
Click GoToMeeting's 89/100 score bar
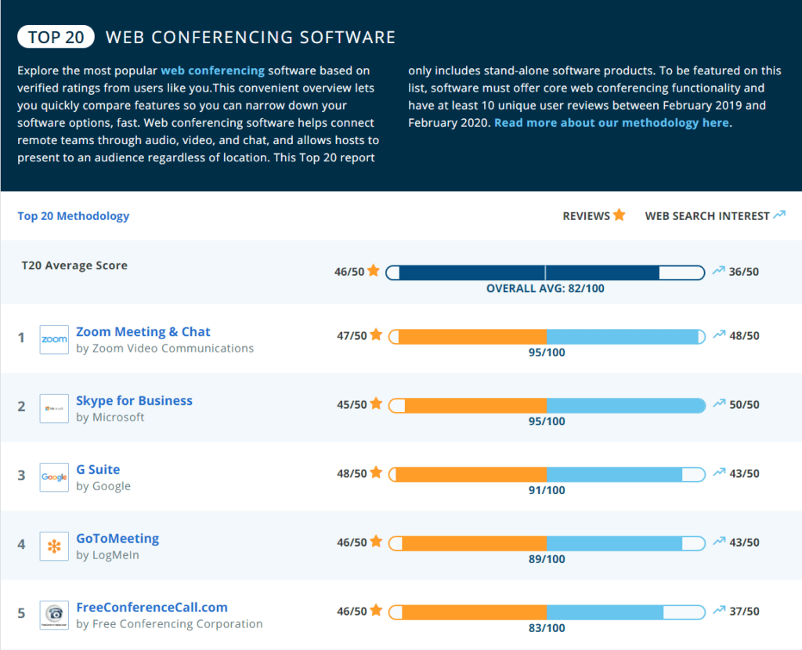(x=547, y=543)
